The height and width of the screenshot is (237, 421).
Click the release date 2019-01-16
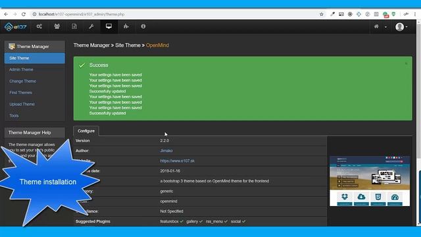pyautogui.click(x=170, y=171)
